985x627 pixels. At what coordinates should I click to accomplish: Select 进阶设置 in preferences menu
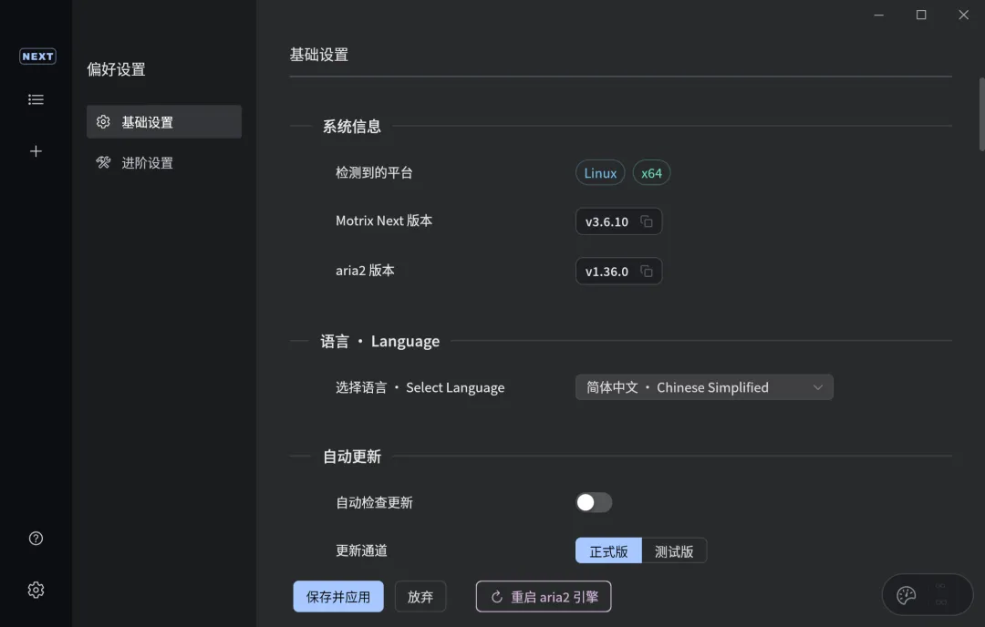pyautogui.click(x=164, y=162)
